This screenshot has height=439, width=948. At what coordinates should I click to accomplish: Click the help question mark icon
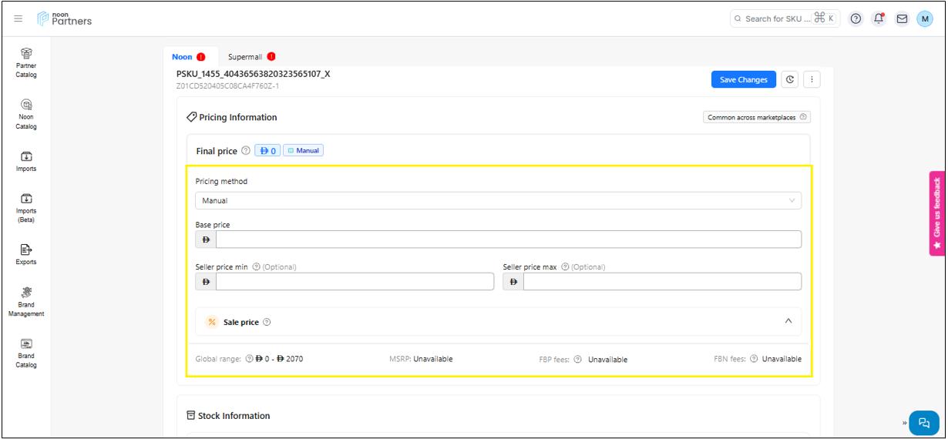point(856,19)
